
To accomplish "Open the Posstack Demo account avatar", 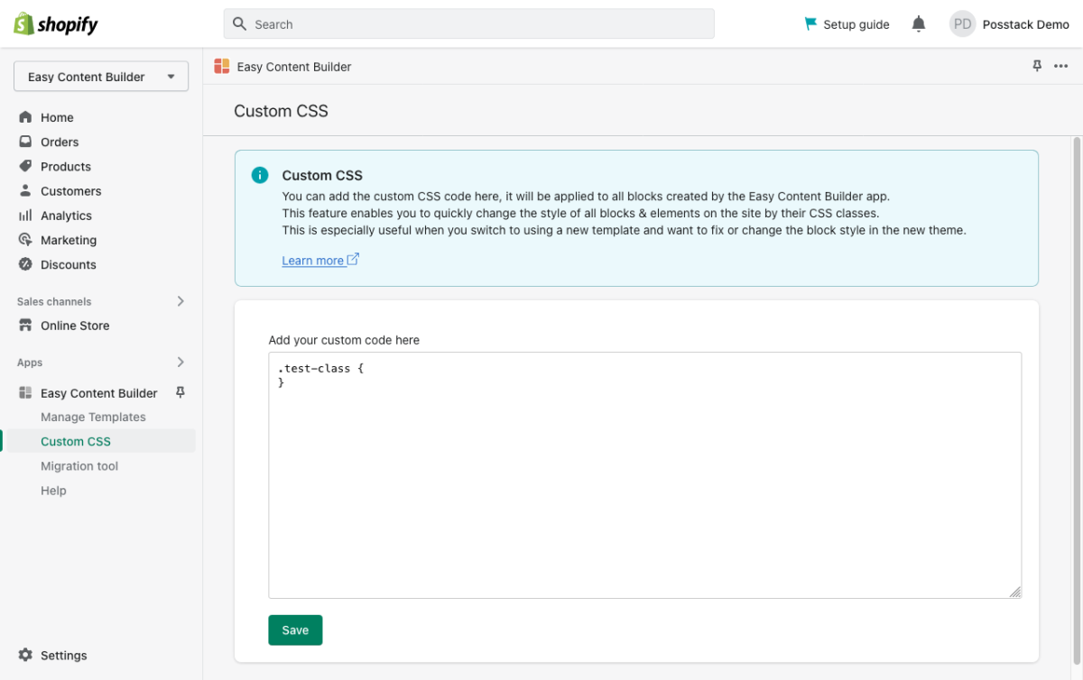I will coord(963,24).
